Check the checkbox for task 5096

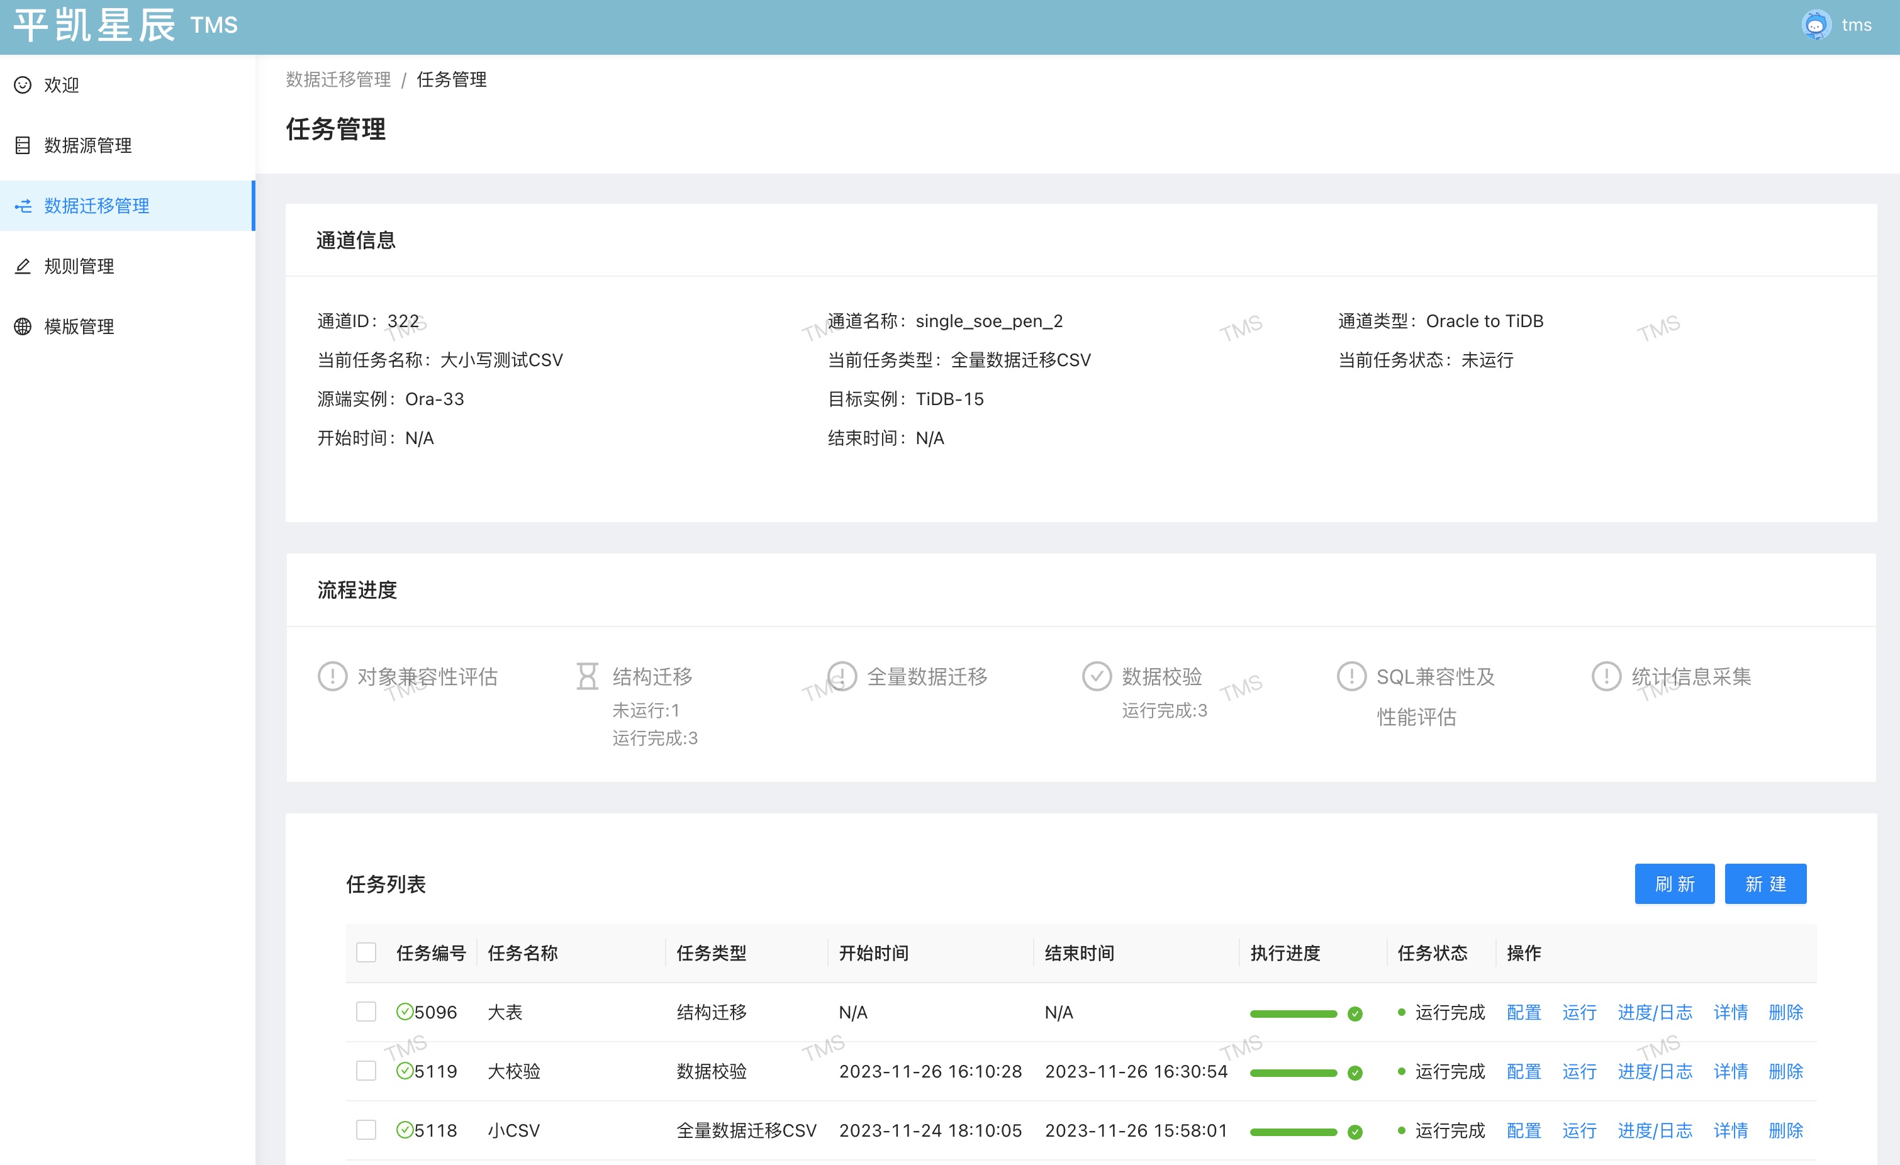point(366,1012)
